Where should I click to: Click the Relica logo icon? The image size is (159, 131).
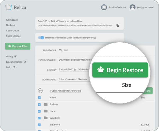pyautogui.click(x=8, y=7)
